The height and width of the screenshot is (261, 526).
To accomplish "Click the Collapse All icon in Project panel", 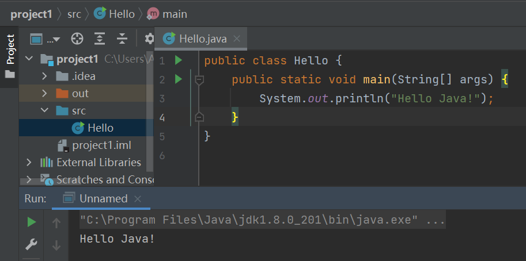I will (x=122, y=39).
